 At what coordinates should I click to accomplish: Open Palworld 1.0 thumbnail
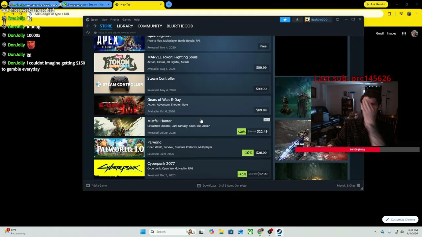(119, 148)
